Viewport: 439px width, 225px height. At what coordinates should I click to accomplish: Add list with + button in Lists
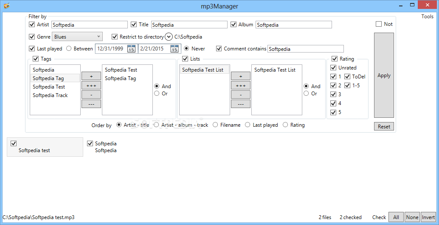click(241, 76)
